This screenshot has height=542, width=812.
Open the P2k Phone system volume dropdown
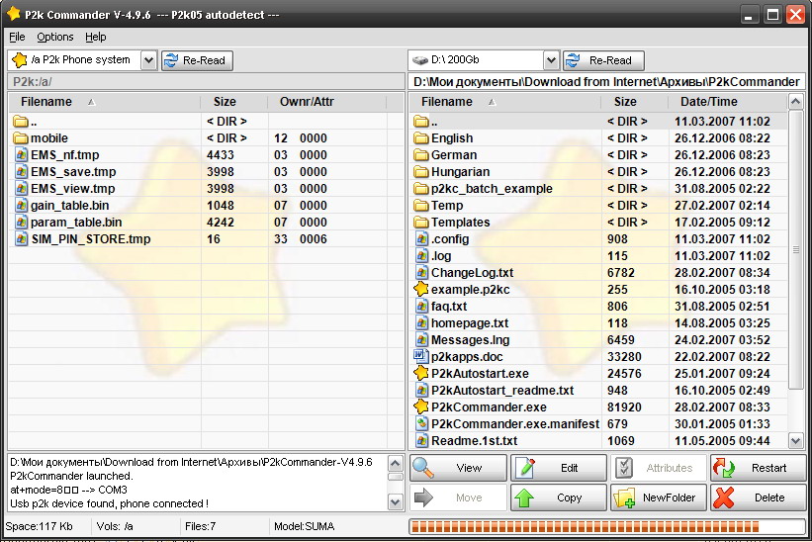[x=148, y=60]
